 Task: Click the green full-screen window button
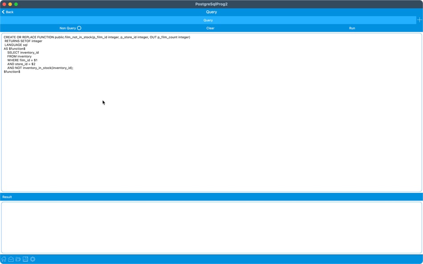pos(15,3)
